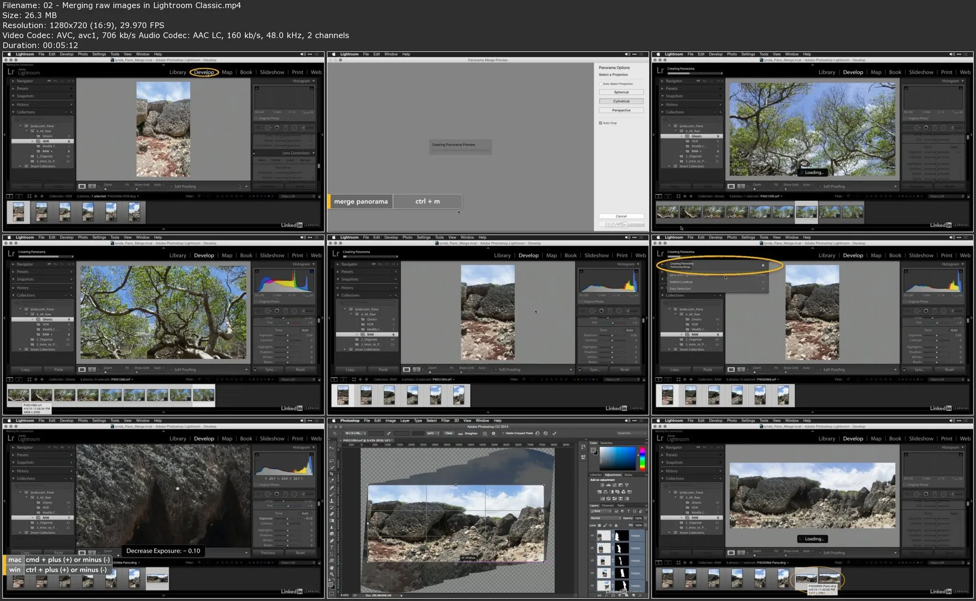Select the Move tool in Photoshop's toolbar
This screenshot has height=601, width=976.
(x=332, y=448)
